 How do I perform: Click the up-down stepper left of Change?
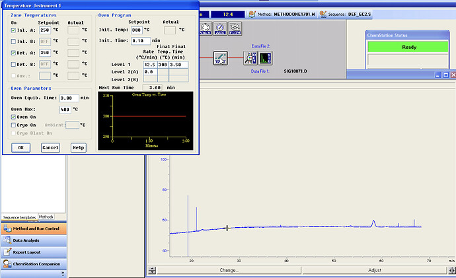(152, 270)
